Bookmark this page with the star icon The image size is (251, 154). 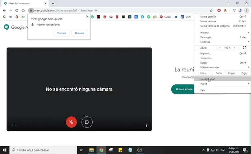point(211,10)
